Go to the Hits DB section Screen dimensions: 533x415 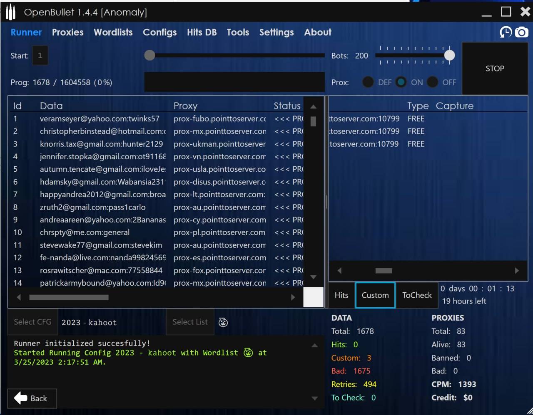(x=202, y=32)
